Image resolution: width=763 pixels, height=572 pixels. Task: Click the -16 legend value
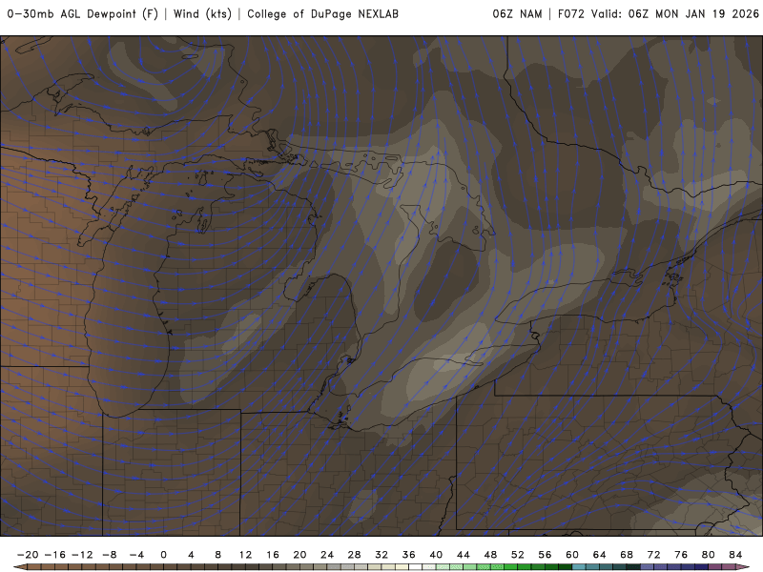click(x=55, y=555)
